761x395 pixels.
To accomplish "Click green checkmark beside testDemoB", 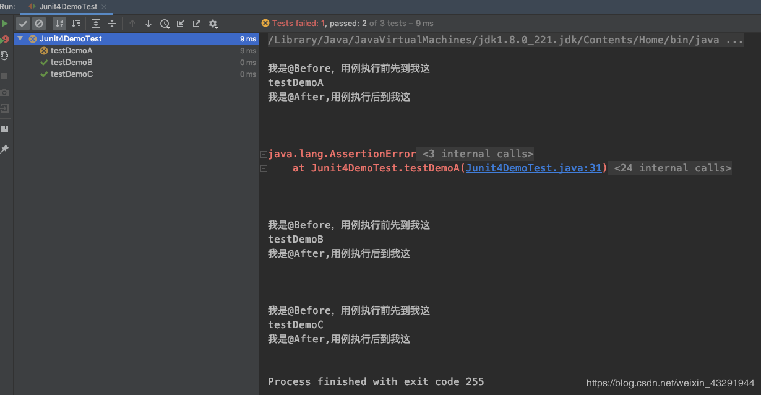I will (44, 63).
